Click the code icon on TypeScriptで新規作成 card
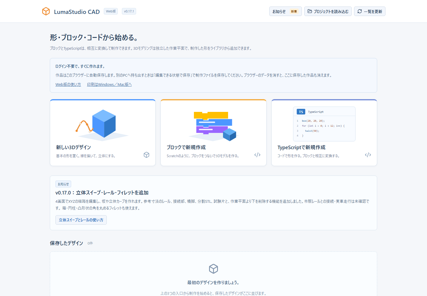Image resolution: width=427 pixels, height=296 pixels. (x=368, y=155)
